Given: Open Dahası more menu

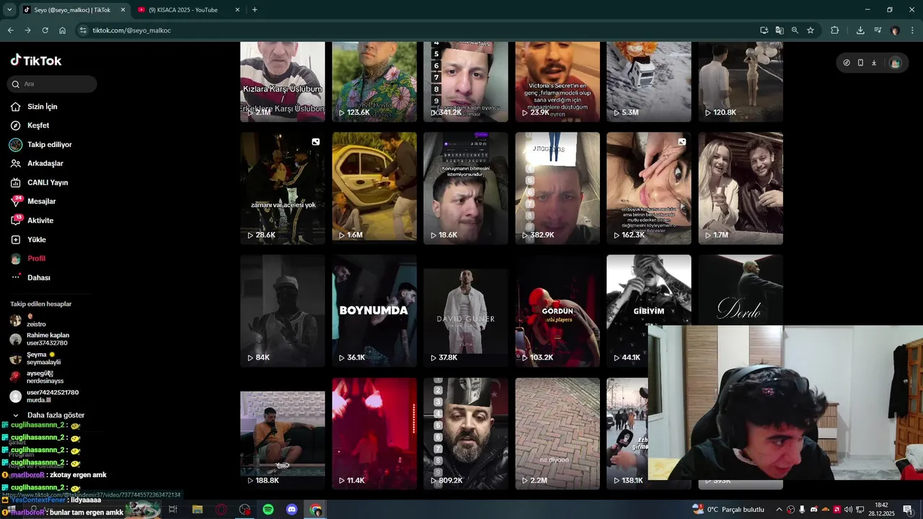Looking at the screenshot, I should (38, 278).
